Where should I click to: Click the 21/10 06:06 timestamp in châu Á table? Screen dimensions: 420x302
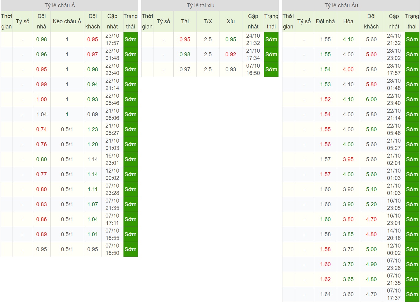[112, 114]
